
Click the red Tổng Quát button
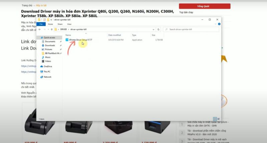pyautogui.click(x=204, y=6)
